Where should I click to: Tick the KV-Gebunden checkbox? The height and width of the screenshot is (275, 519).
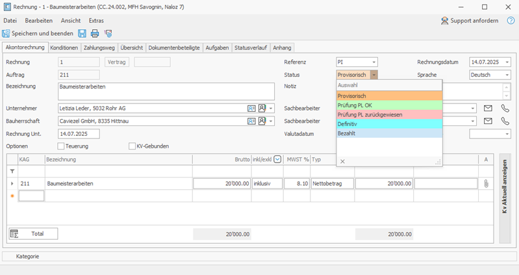pyautogui.click(x=132, y=146)
